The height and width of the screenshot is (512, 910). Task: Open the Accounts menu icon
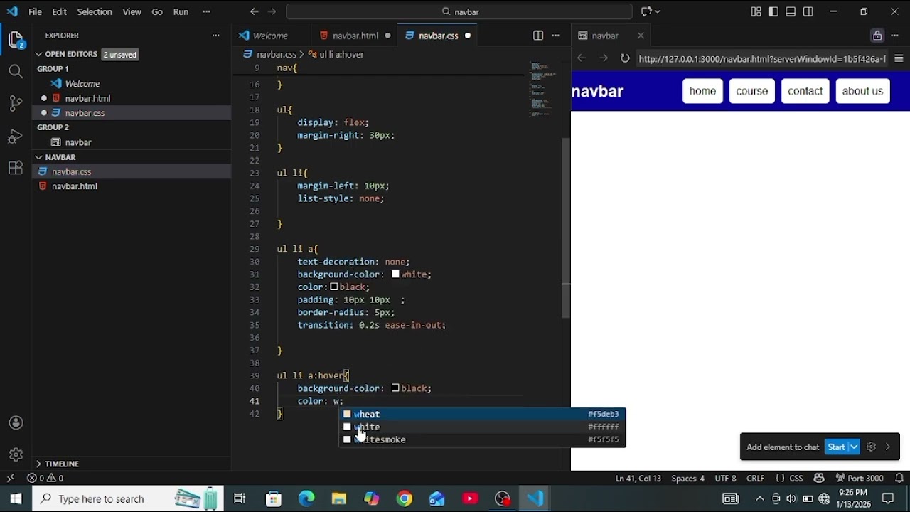(16, 423)
